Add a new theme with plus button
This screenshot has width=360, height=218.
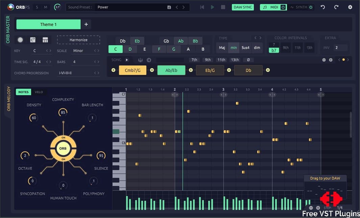[x=86, y=24]
